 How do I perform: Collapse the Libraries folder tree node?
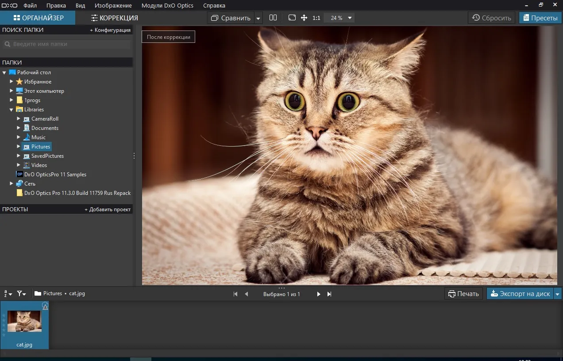[x=12, y=110]
